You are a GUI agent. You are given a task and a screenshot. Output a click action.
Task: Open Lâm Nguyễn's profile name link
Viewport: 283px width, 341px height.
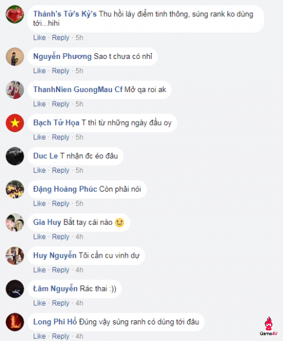[55, 288]
